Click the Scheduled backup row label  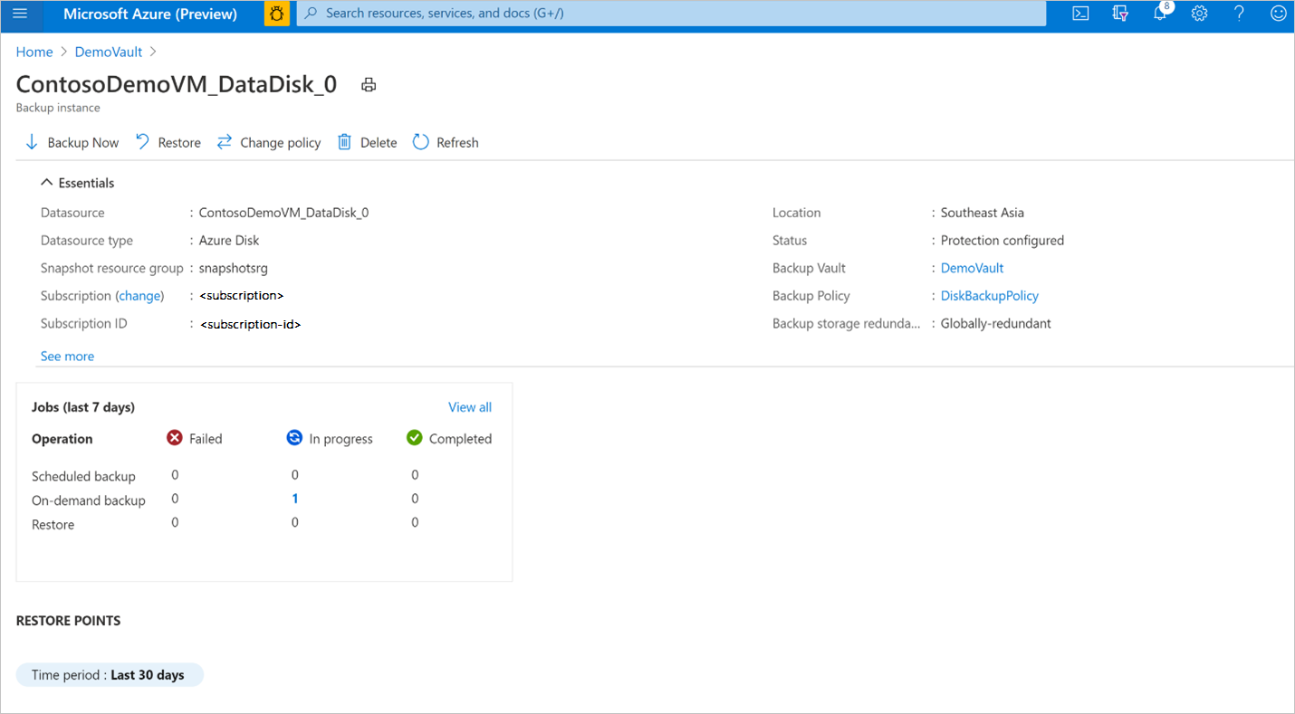[x=83, y=477]
